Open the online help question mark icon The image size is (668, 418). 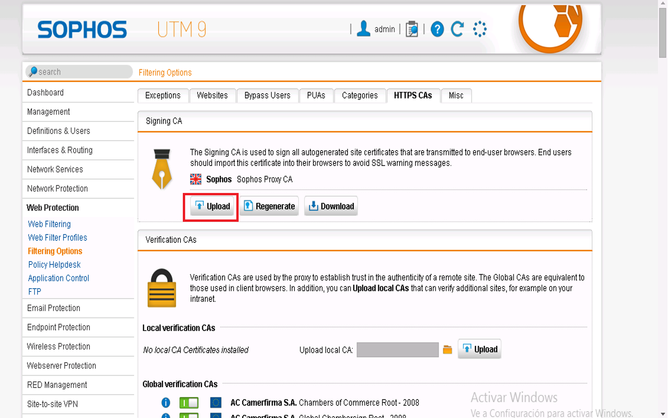437,29
